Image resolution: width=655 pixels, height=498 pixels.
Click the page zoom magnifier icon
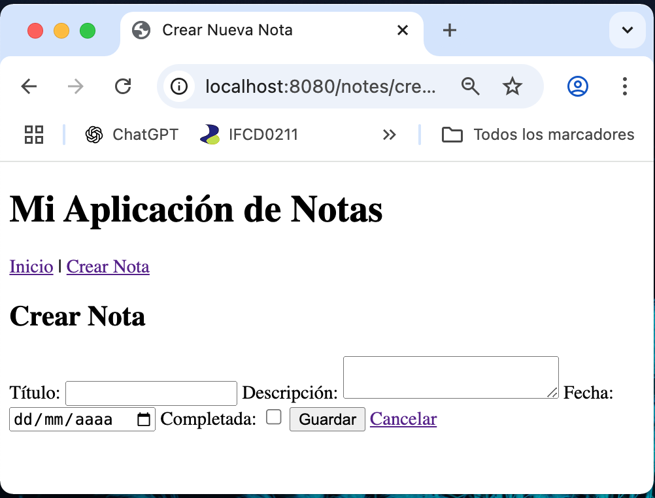tap(471, 86)
